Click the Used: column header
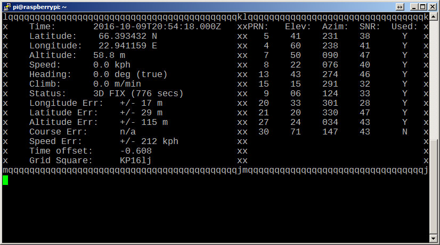This screenshot has width=440, height=245. (404, 27)
